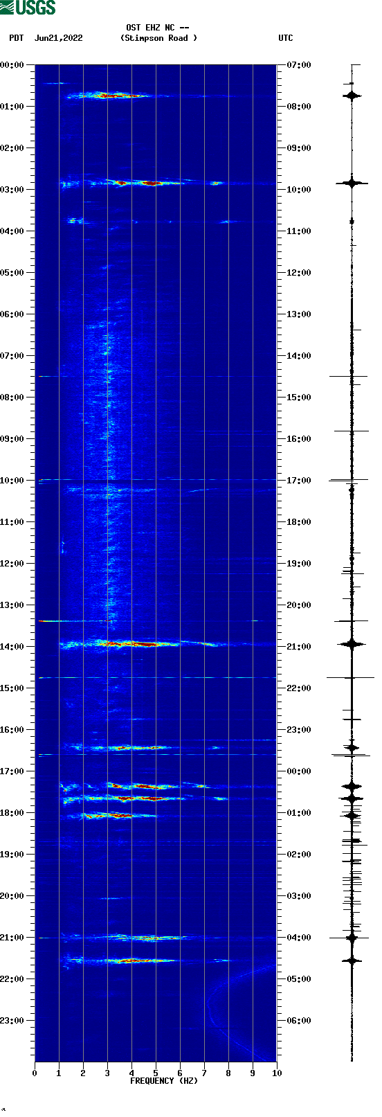Select the 'OST EHZ NC --' station title
The height and width of the screenshot is (1117, 382).
[158, 28]
